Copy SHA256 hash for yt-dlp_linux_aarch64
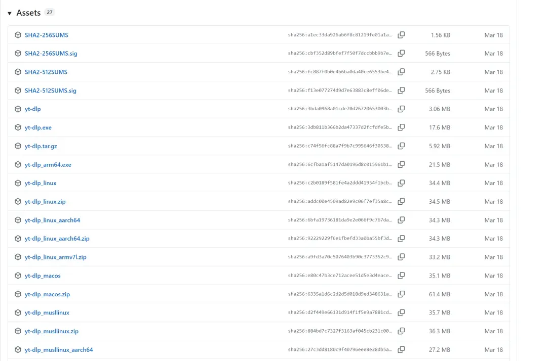 (401, 220)
